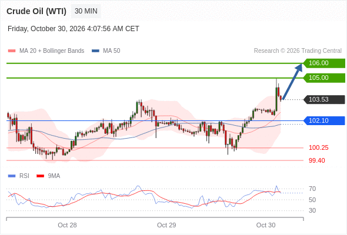Click the MA 20 + Bollinger Bands swatch
Screen dimensions: 347x235
coord(12,51)
